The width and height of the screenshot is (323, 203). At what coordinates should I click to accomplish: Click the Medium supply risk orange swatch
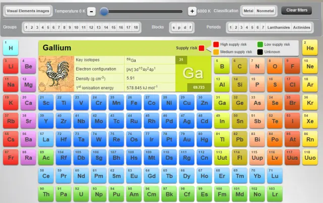click(216, 52)
